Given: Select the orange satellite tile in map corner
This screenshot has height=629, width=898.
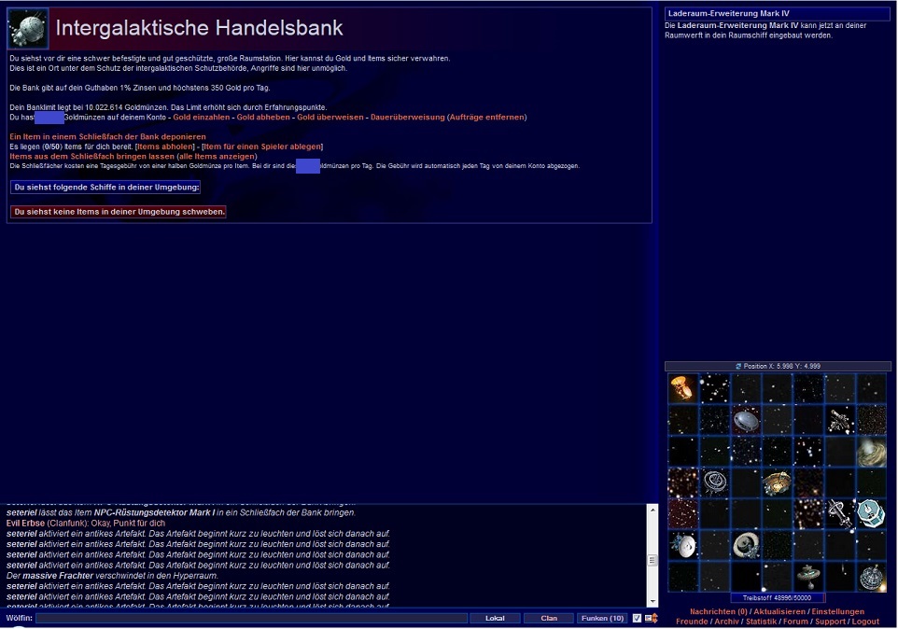Looking at the screenshot, I should coord(683,388).
